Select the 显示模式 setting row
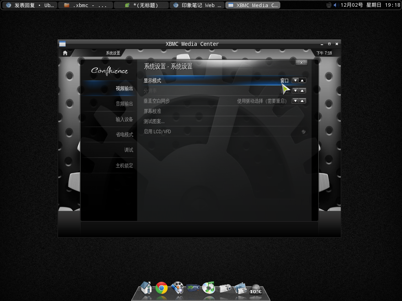402x301 pixels. coord(225,80)
